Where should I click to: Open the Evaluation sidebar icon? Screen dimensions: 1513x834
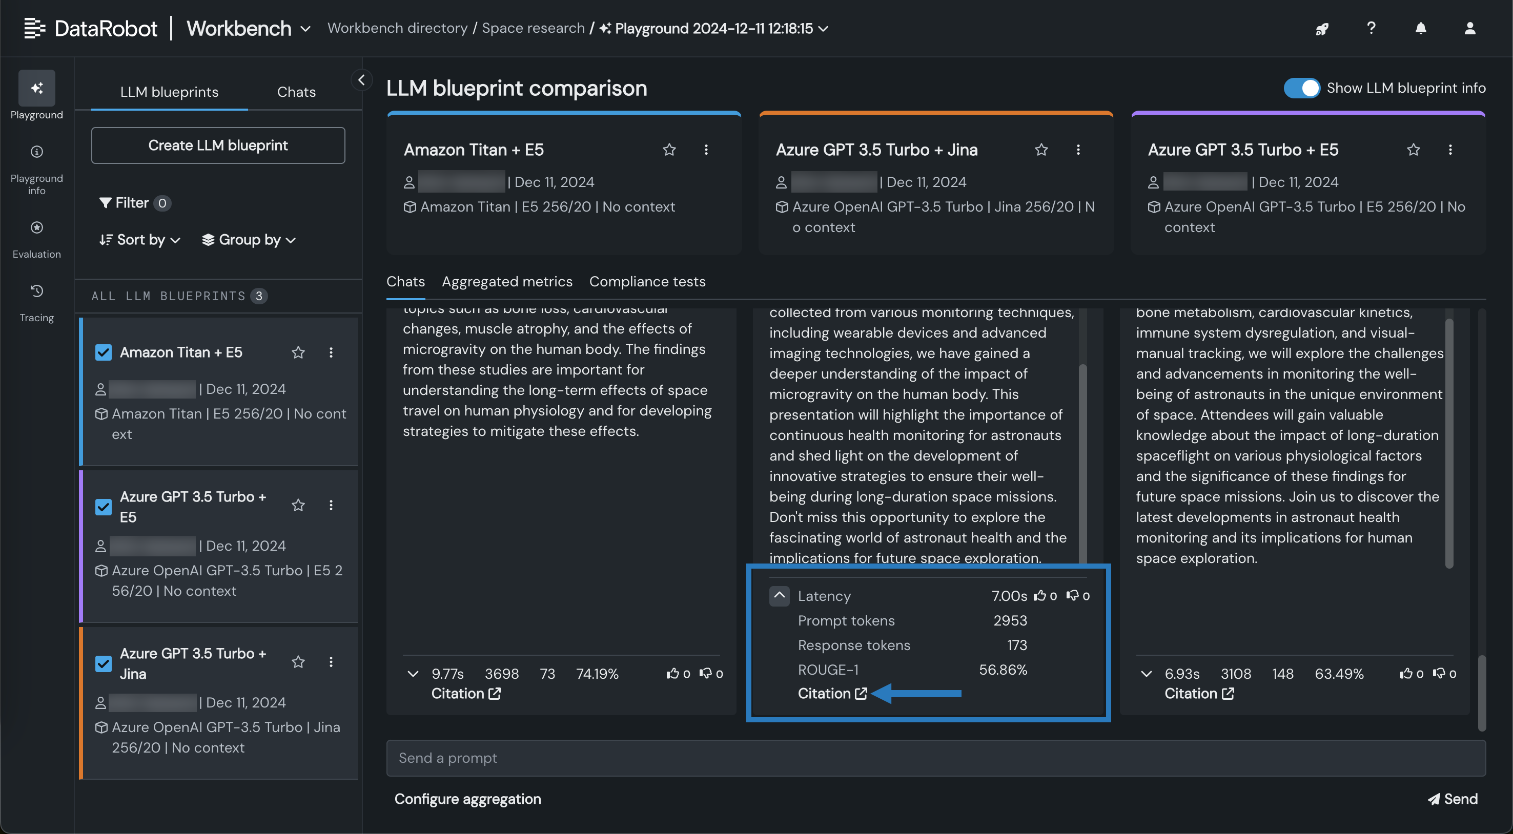pos(36,228)
